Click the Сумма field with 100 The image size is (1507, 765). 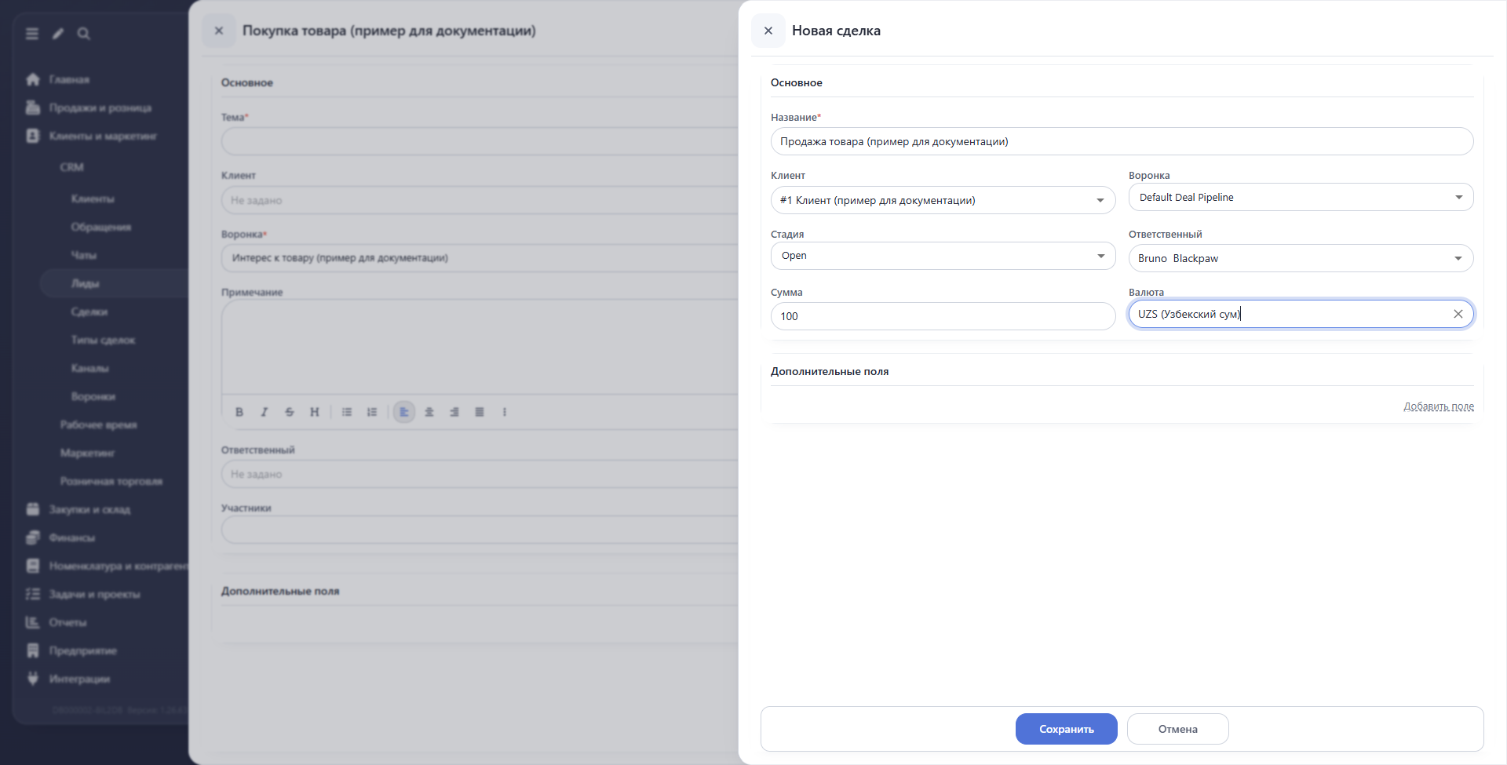point(943,316)
